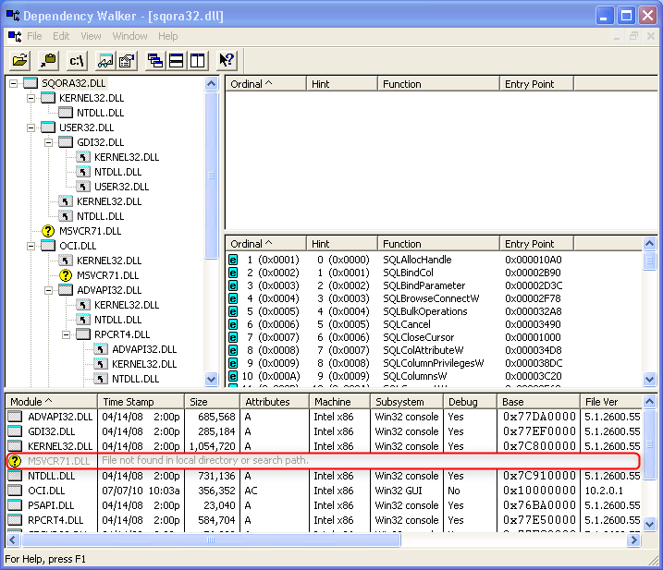The height and width of the screenshot is (570, 663).
Task: Open the properties toolbar icon
Action: pyautogui.click(x=127, y=61)
